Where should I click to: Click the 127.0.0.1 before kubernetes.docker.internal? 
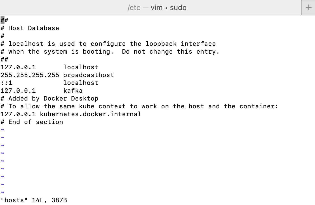[x=18, y=114]
